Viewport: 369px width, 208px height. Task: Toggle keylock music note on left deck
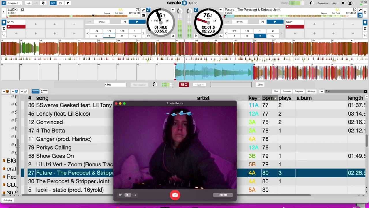(148, 10)
